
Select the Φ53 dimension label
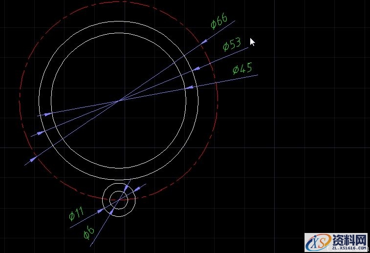click(232, 44)
